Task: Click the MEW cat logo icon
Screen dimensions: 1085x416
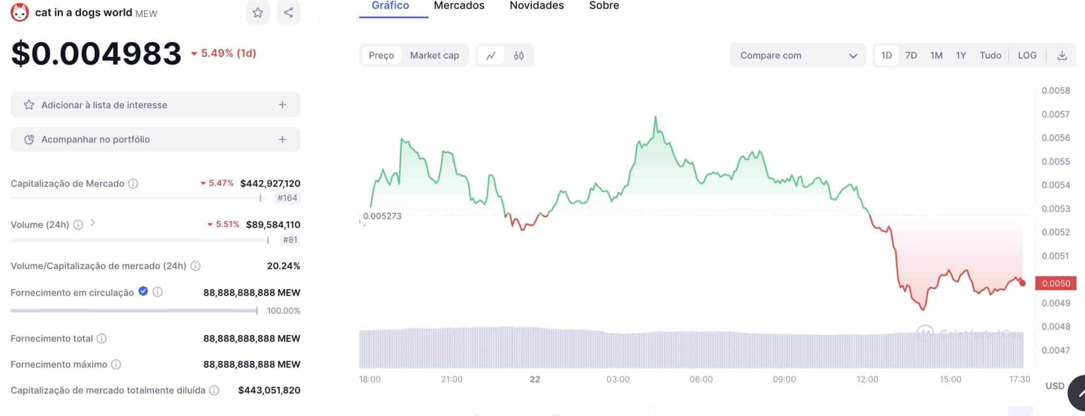Action: tap(20, 12)
